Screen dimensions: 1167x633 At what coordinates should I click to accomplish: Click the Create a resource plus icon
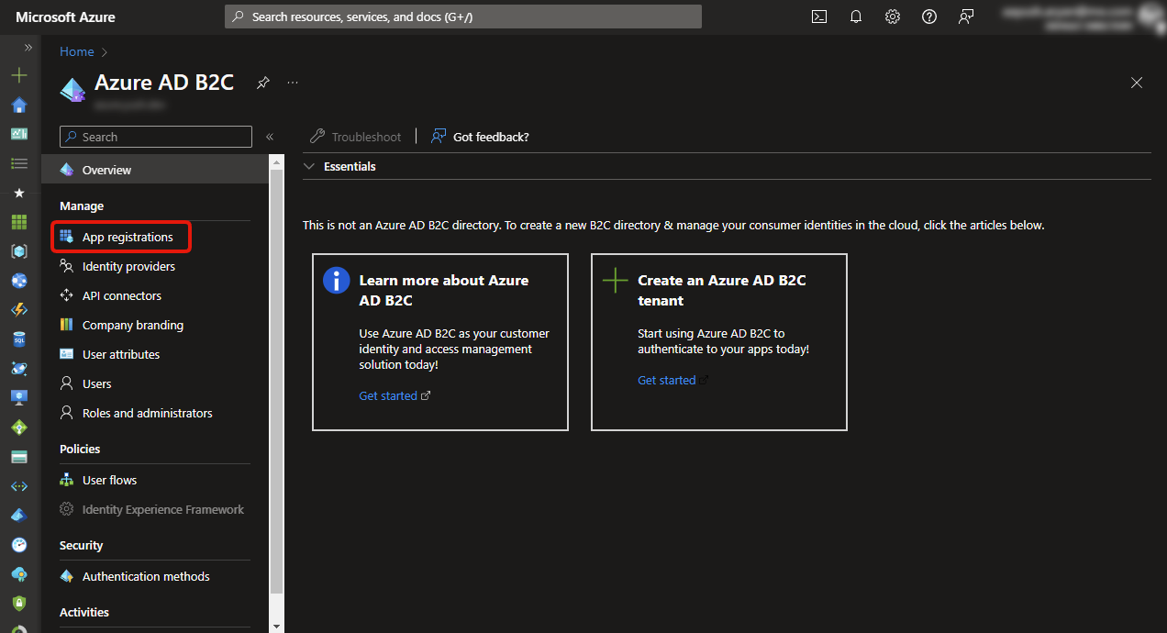point(19,74)
